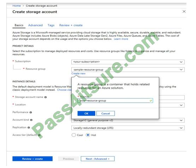Image resolution: width=196 pixels, height=168 pixels.
Task: Click the Create new link
Action: (x=78, y=74)
